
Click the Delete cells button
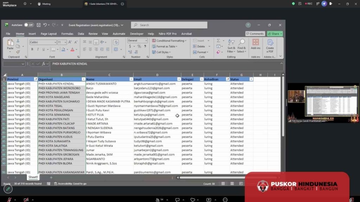[x=199, y=47]
